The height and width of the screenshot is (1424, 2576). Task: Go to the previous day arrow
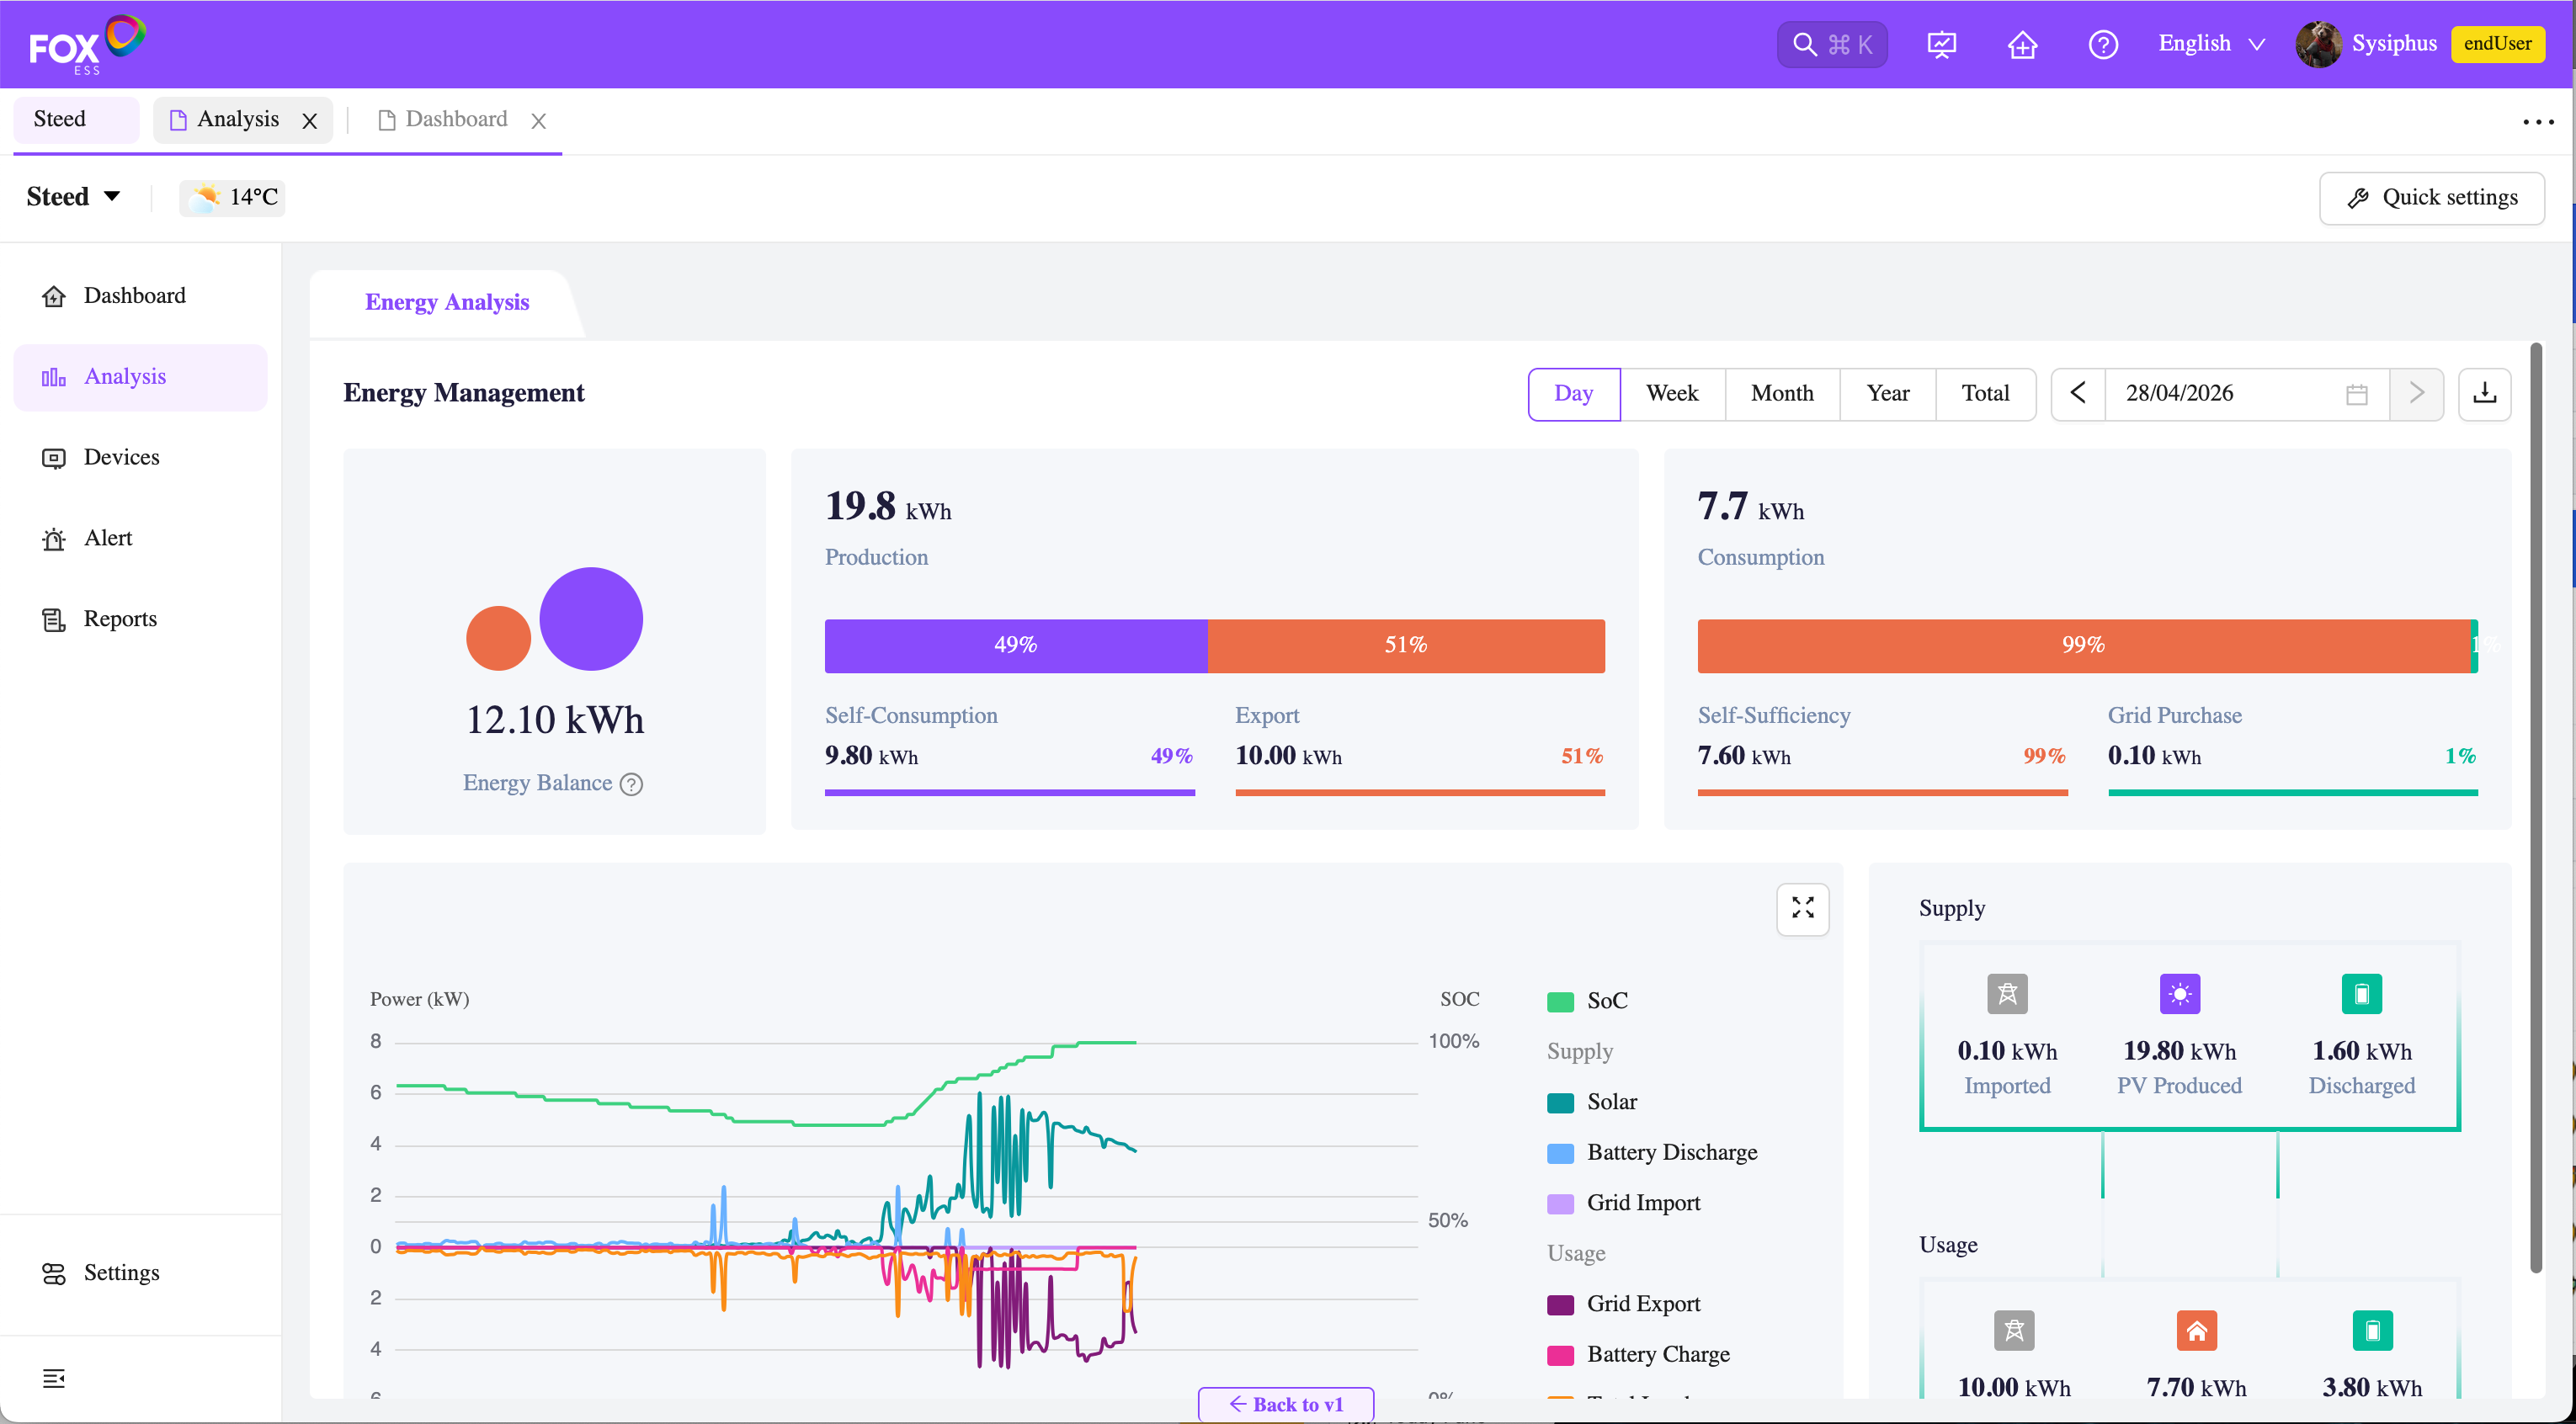(x=2078, y=393)
